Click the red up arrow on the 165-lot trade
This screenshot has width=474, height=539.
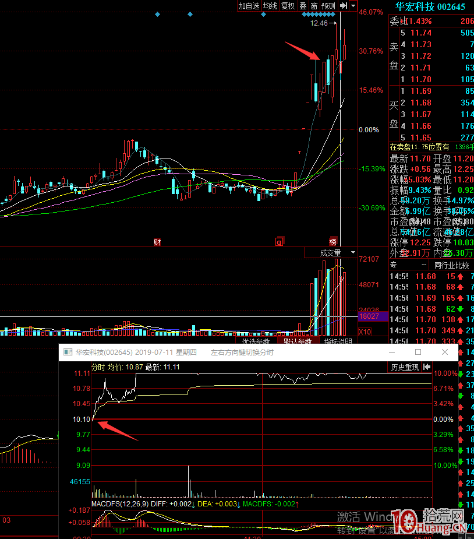[x=460, y=298]
